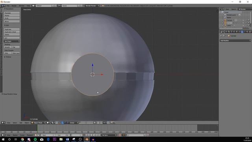Click the Rotate button

12,15
